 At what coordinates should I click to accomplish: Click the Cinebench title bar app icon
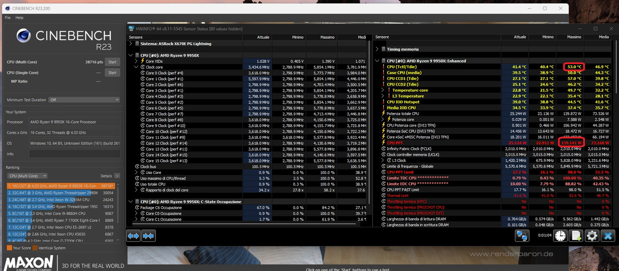[6, 8]
